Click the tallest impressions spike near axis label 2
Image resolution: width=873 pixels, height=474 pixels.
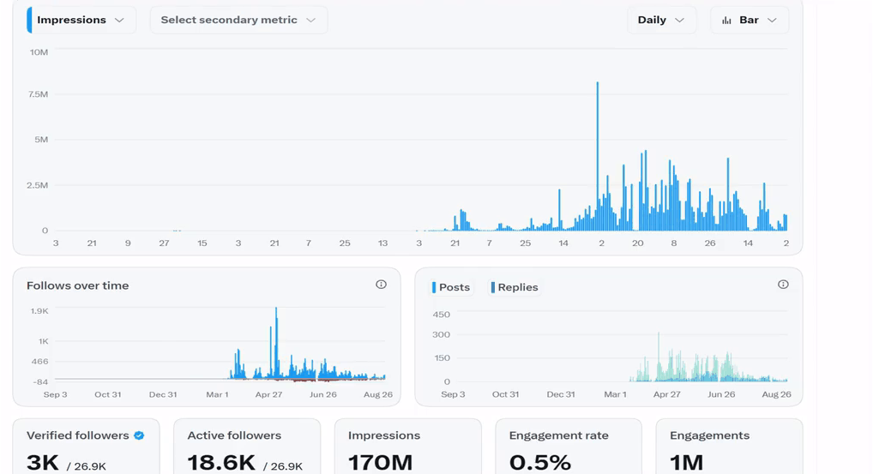pyautogui.click(x=598, y=156)
